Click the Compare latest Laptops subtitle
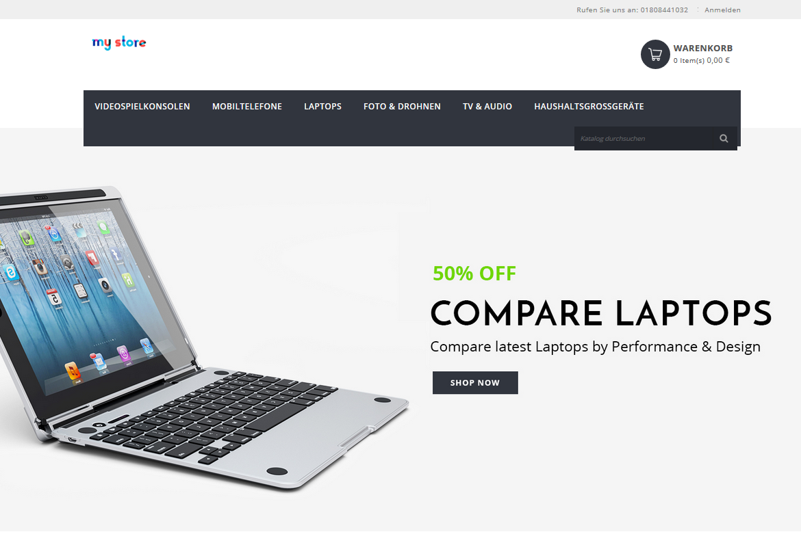 (595, 347)
